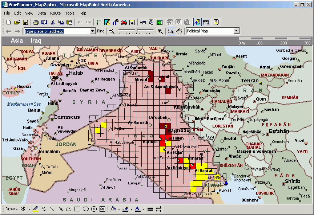This screenshot has width=314, height=215.
Task: Toggle the Select arrow tool
Action: pos(171,31)
